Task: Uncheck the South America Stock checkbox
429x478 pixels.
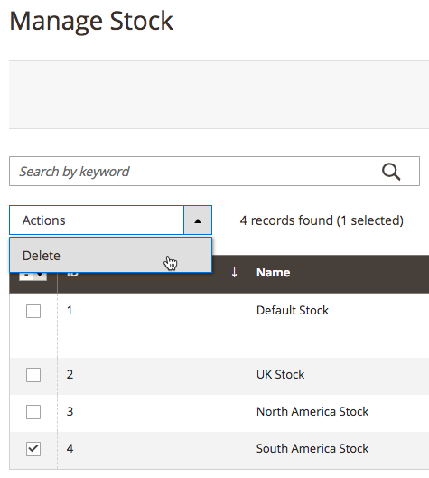Action: tap(33, 449)
